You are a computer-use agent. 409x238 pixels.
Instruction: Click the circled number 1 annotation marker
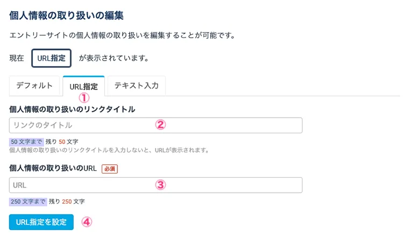[x=83, y=98]
